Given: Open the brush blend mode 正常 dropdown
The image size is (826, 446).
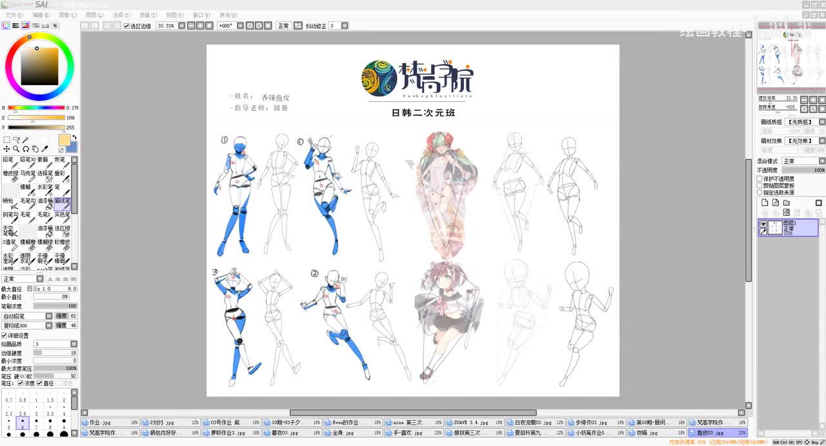Looking at the screenshot, I should pyautogui.click(x=39, y=279).
